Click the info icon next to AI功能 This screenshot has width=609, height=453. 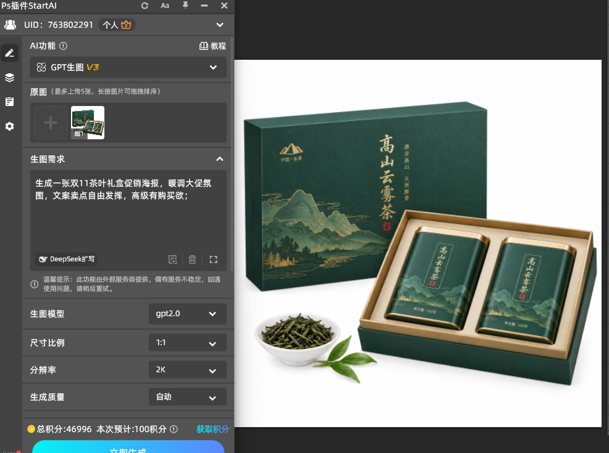pyautogui.click(x=63, y=46)
